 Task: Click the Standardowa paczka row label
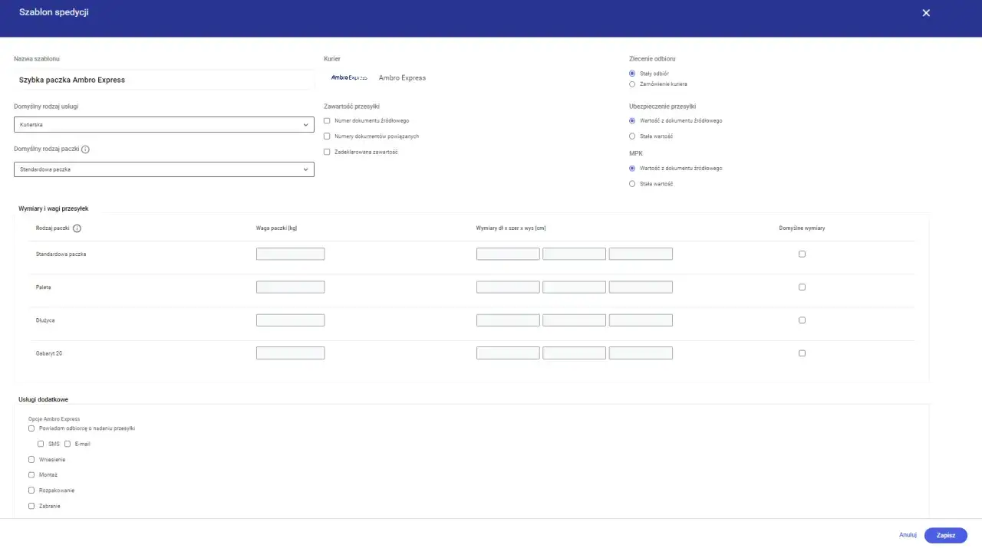pos(61,254)
